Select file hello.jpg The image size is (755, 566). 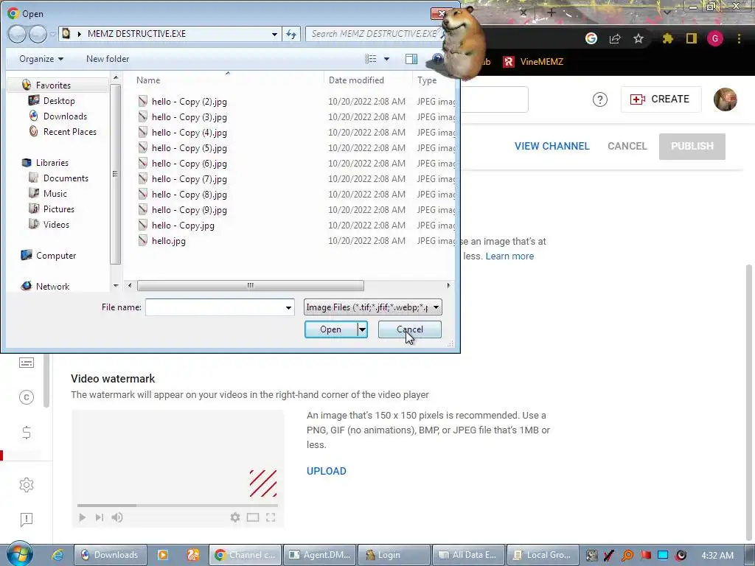click(x=169, y=241)
